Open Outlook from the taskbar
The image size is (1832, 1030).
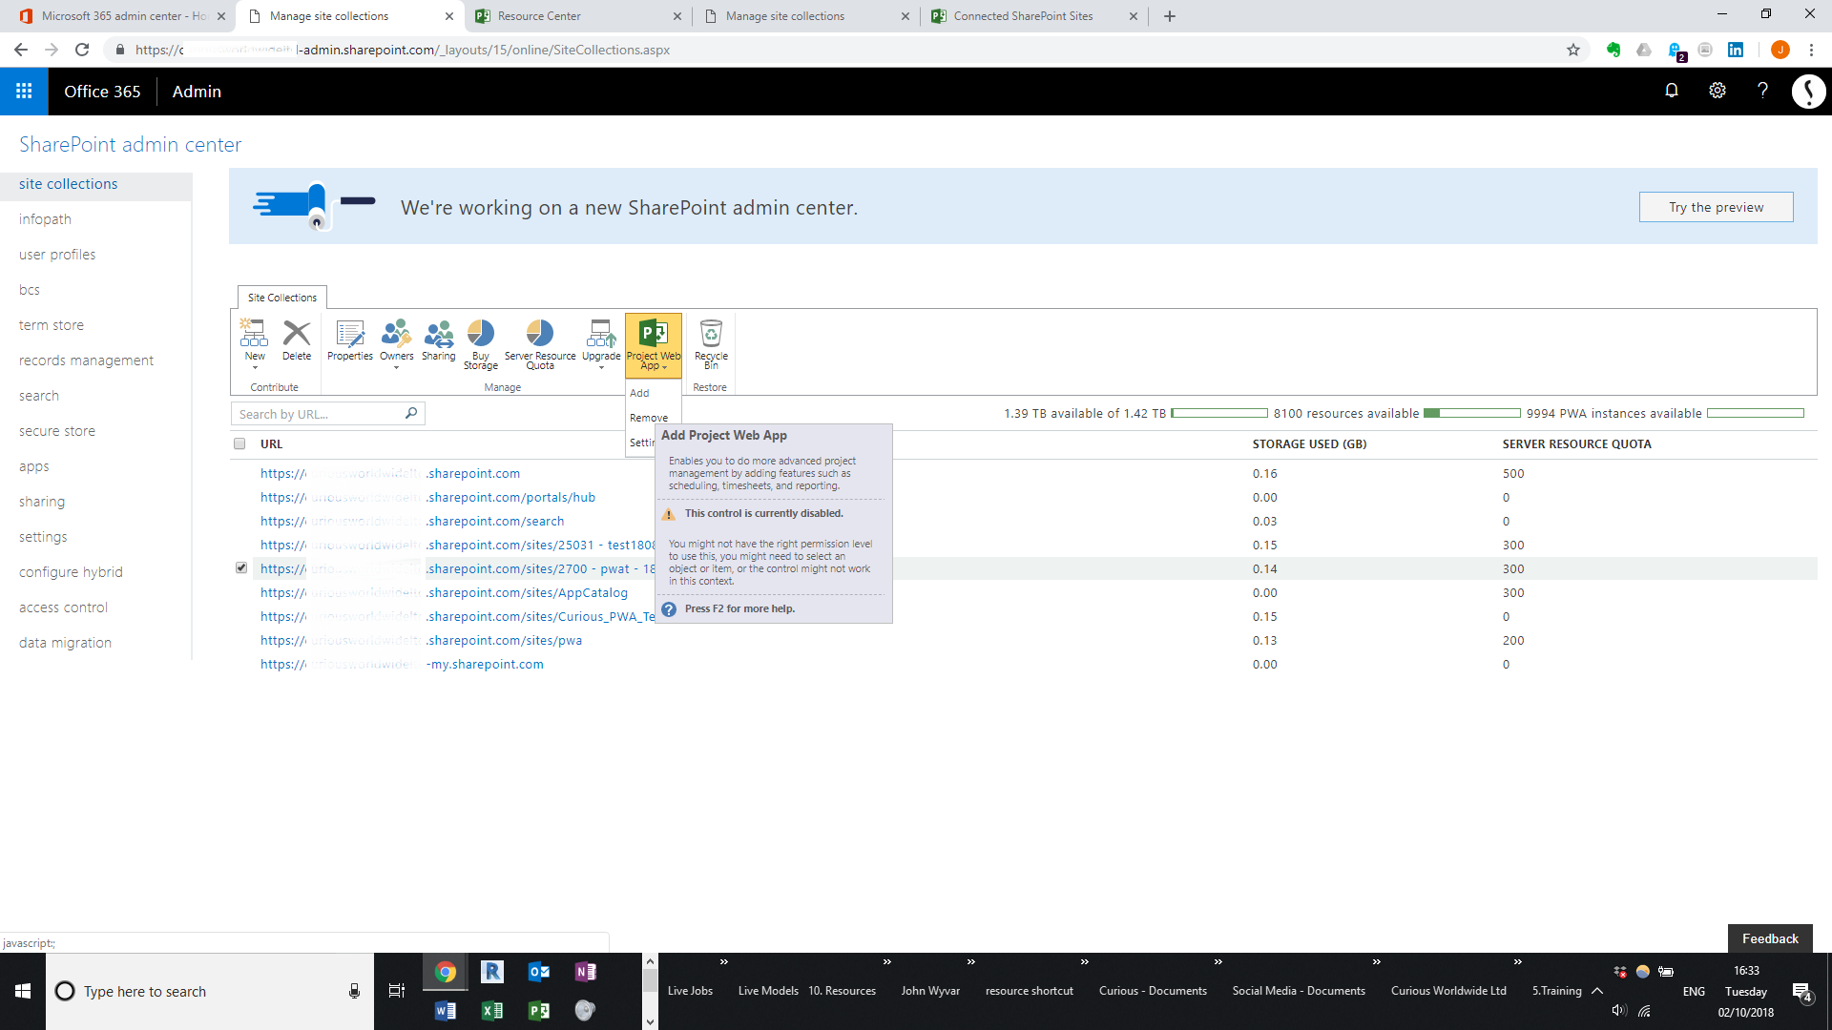[539, 972]
